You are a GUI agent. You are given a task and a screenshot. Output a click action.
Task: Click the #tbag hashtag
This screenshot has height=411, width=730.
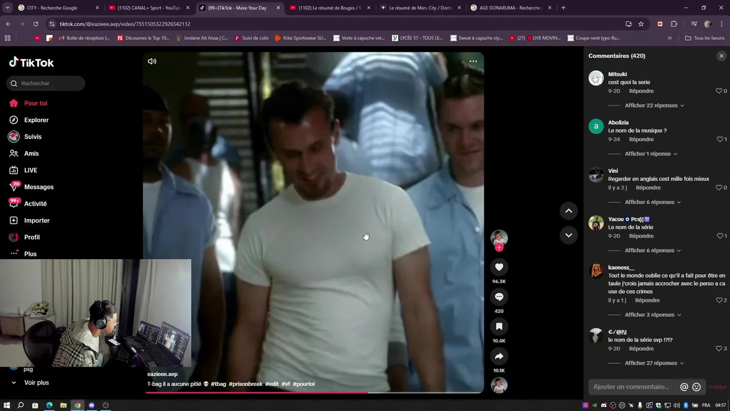tap(218, 384)
